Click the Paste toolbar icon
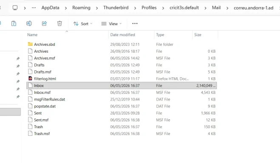This screenshot has height=163, width=280. 14,23
